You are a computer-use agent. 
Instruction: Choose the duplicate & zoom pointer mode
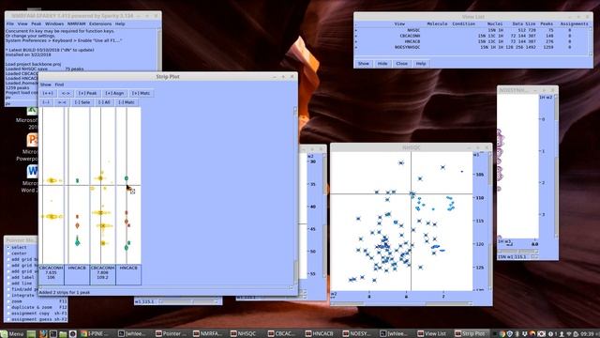tap(8, 307)
